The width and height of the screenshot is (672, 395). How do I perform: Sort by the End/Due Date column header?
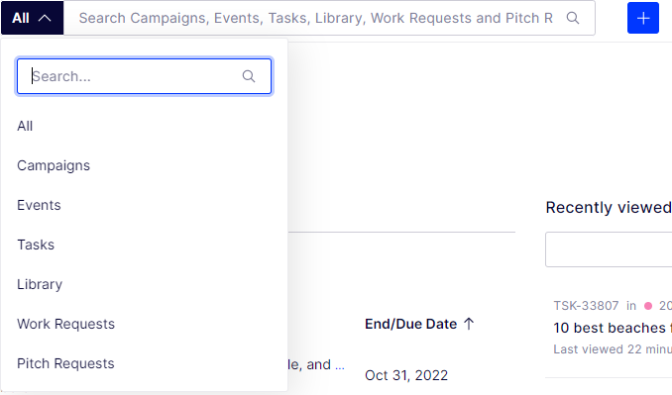410,324
